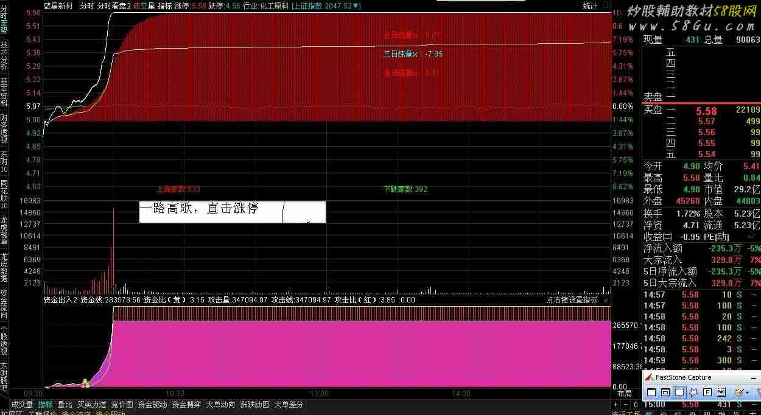Click 三日纯量% -7.86 indicator label
This screenshot has height=415, width=761.
pyautogui.click(x=413, y=54)
